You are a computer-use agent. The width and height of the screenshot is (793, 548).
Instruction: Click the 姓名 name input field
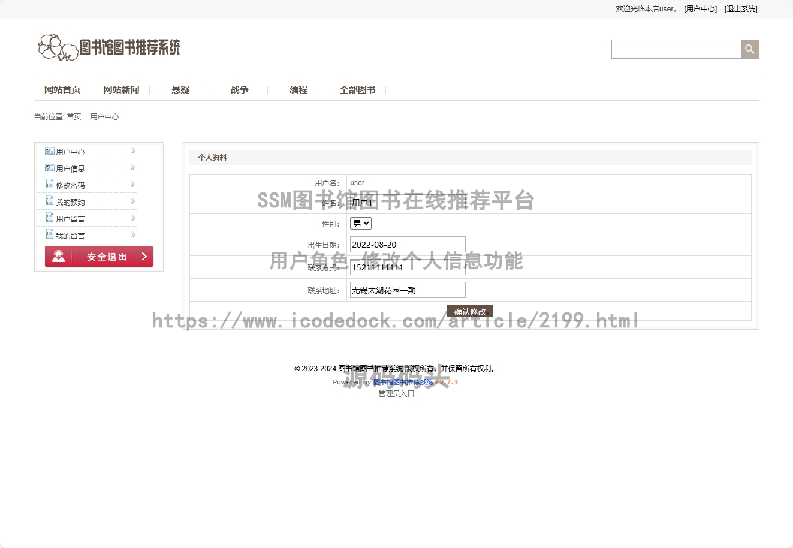(x=408, y=203)
